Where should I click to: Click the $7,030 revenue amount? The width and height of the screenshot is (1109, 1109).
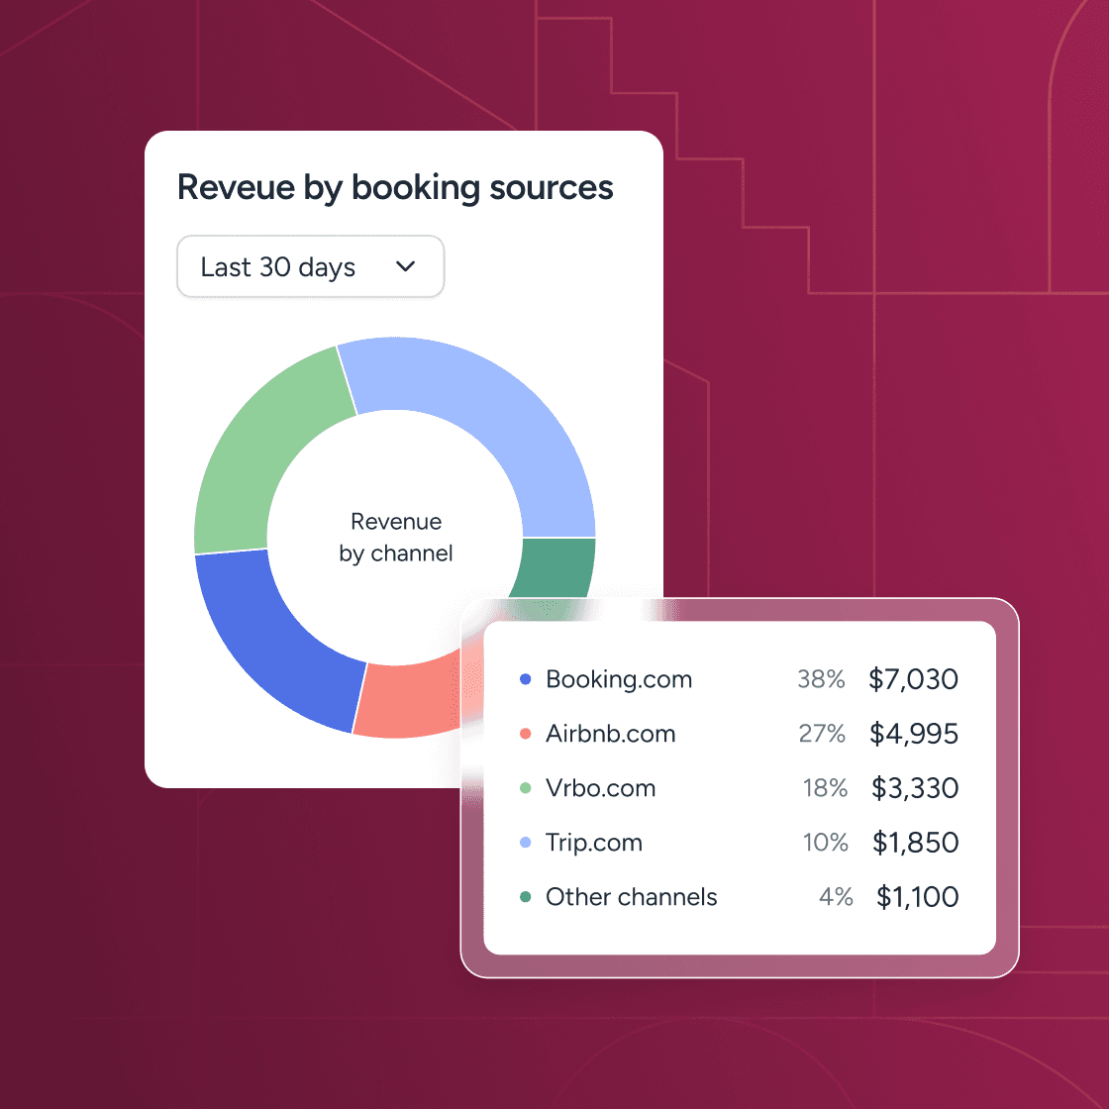pos(913,679)
